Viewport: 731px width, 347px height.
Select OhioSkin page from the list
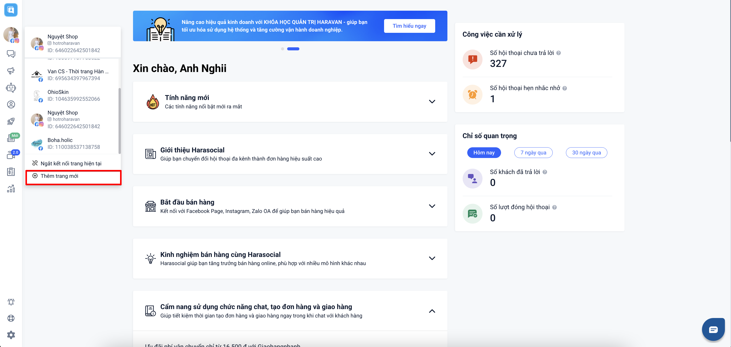73,95
